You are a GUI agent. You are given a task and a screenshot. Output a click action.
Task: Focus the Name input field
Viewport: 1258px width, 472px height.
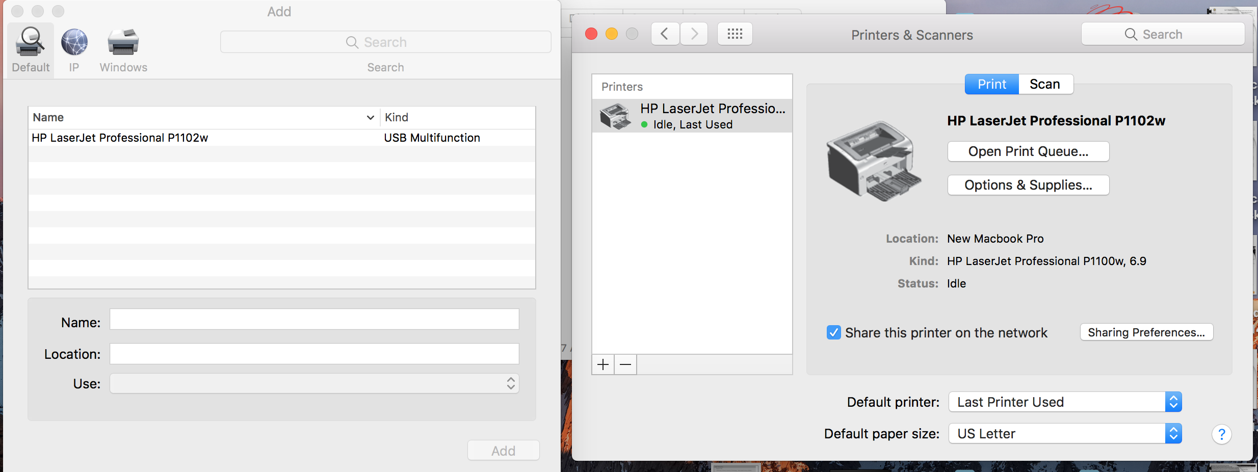tap(314, 319)
